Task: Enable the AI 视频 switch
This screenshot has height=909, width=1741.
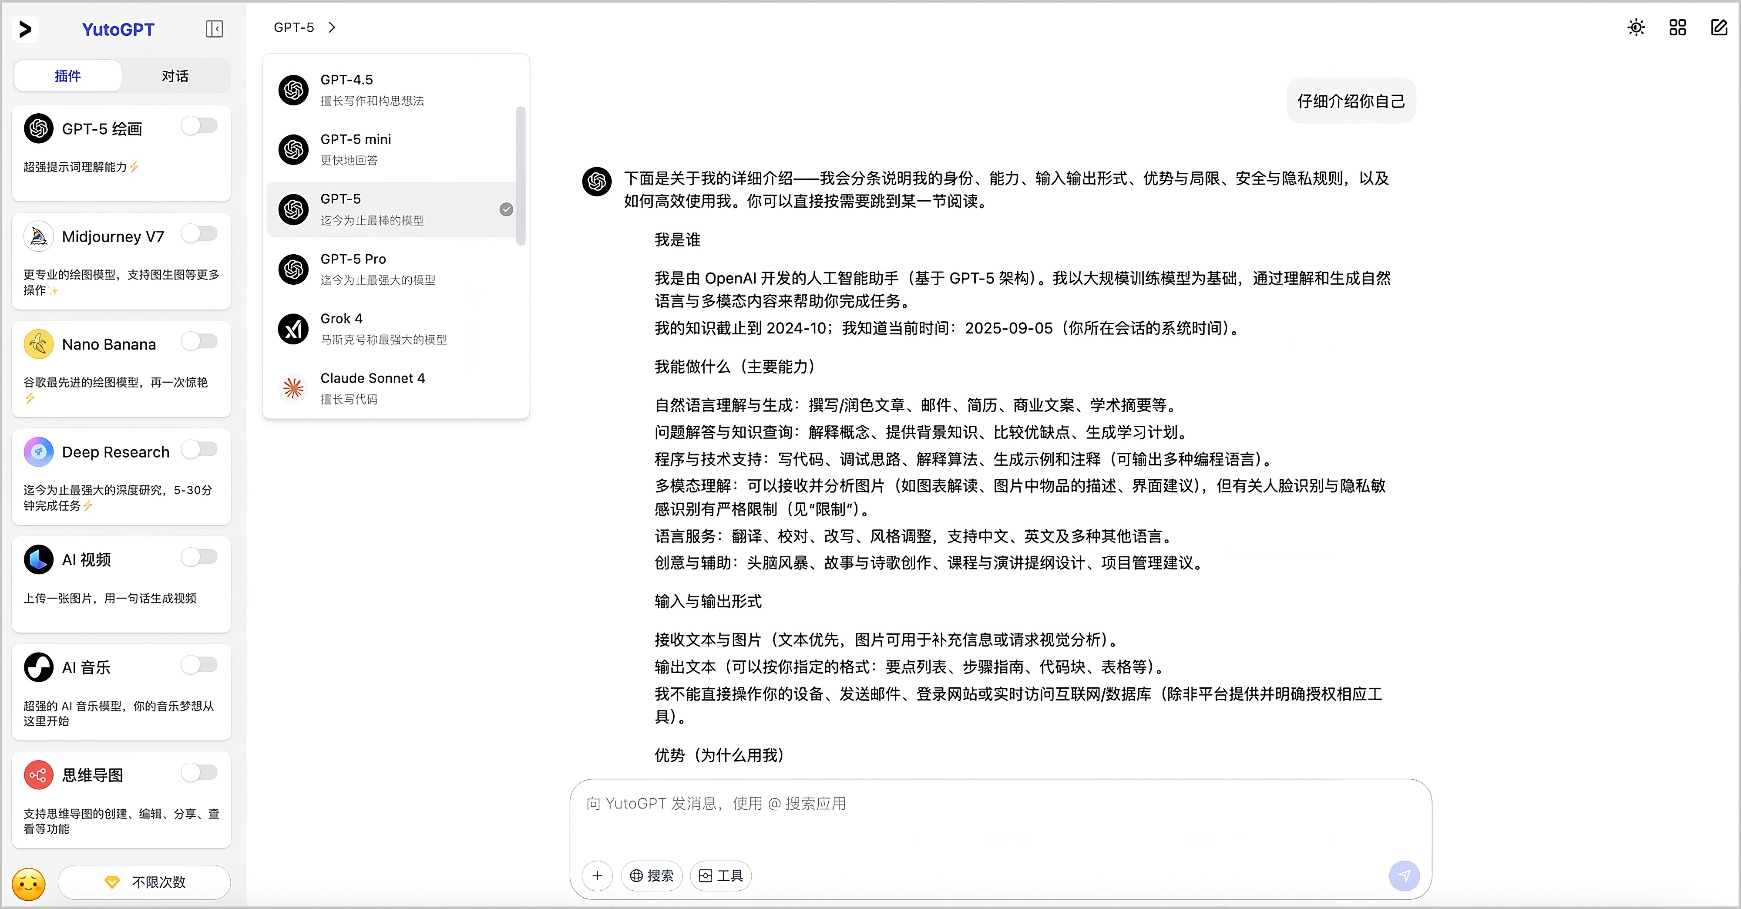Action: click(x=199, y=557)
